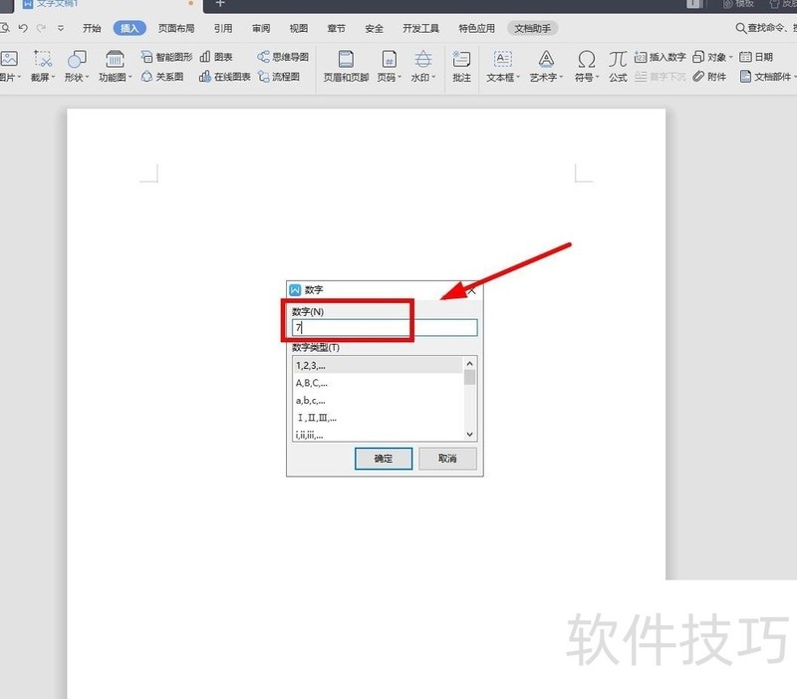Screen dimensions: 797x699
Task: Open the 安全 tab
Action: coord(374,29)
